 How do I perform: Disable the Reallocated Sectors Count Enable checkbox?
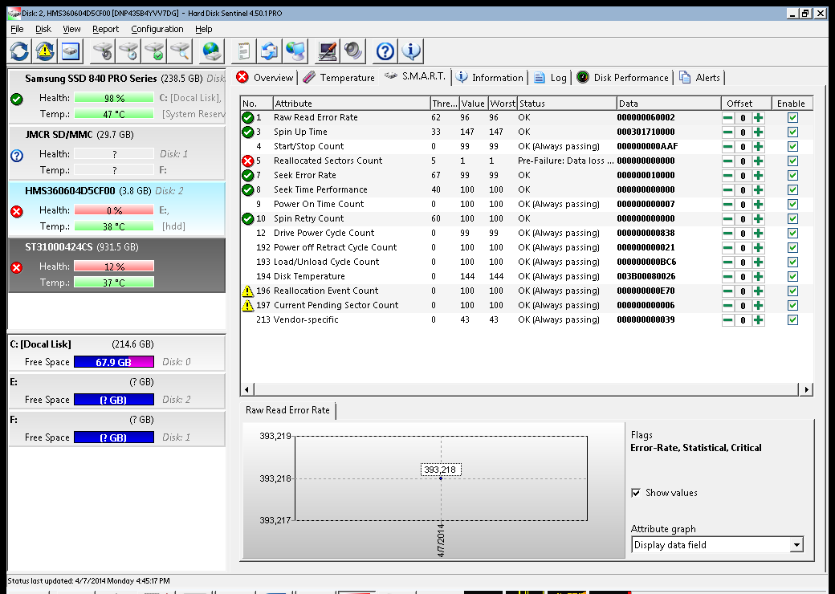pyautogui.click(x=792, y=161)
